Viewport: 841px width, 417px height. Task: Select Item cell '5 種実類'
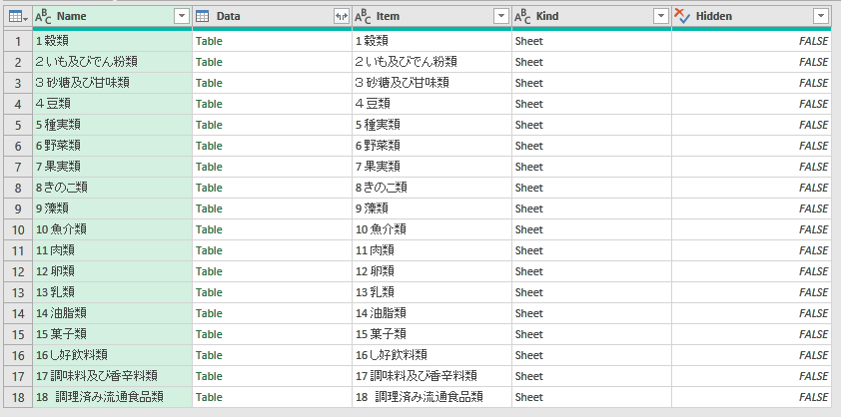431,125
